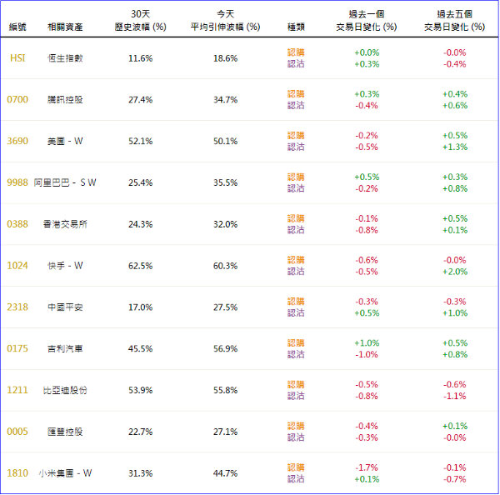
Task: Click the 相關資產 column header
Action: click(x=65, y=27)
